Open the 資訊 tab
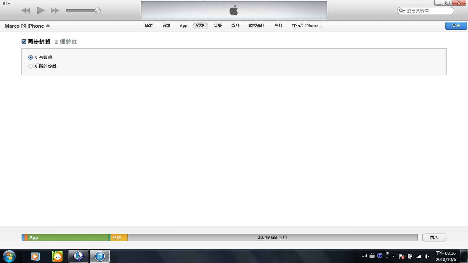The image size is (468, 263). pos(166,26)
